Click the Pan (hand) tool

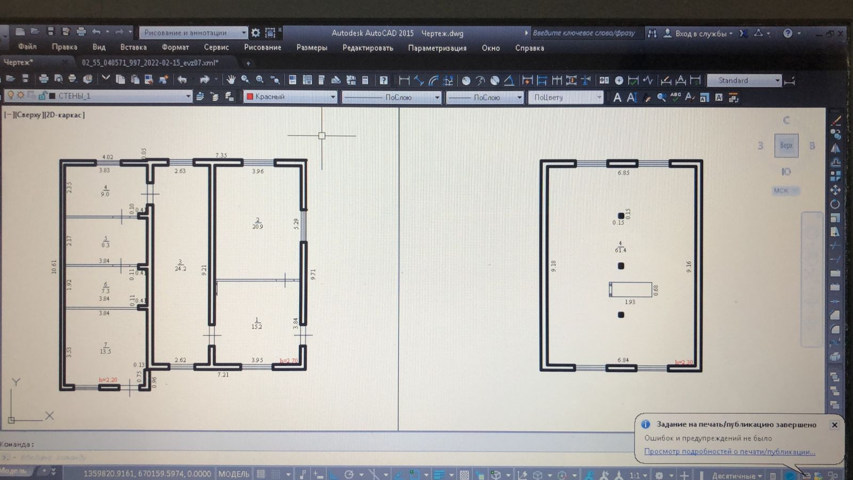[x=231, y=80]
